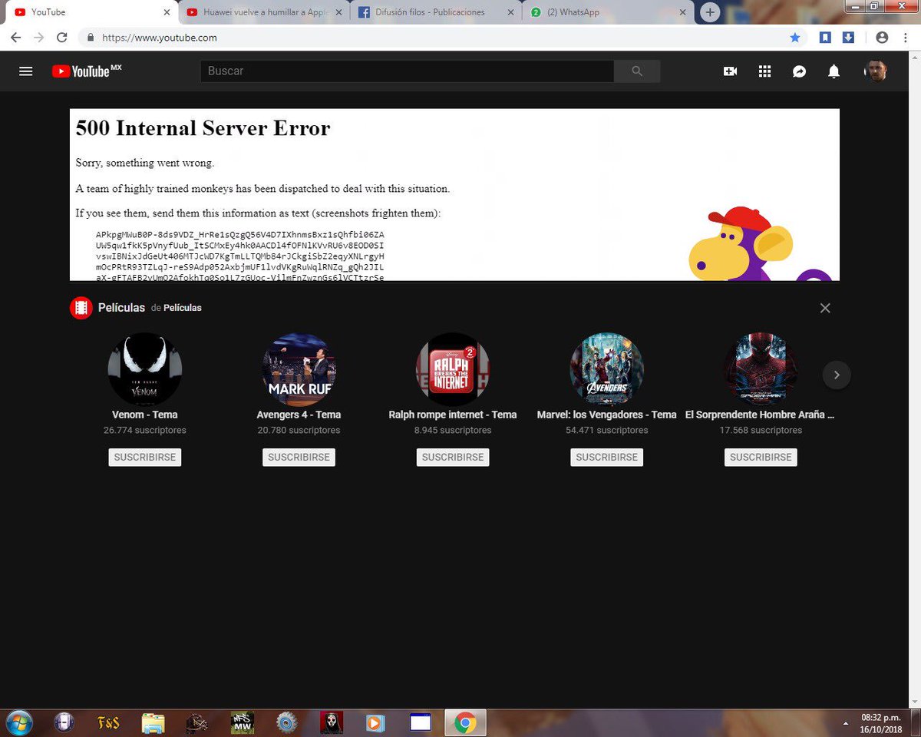The height and width of the screenshot is (737, 921).
Task: Subscribe to El Sorprendente Hombre Araña channel
Action: (761, 457)
